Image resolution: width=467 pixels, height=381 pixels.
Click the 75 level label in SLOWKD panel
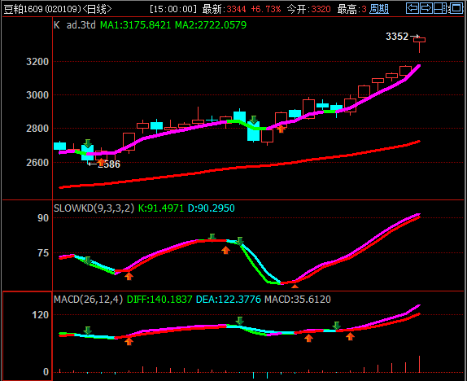[x=43, y=253]
